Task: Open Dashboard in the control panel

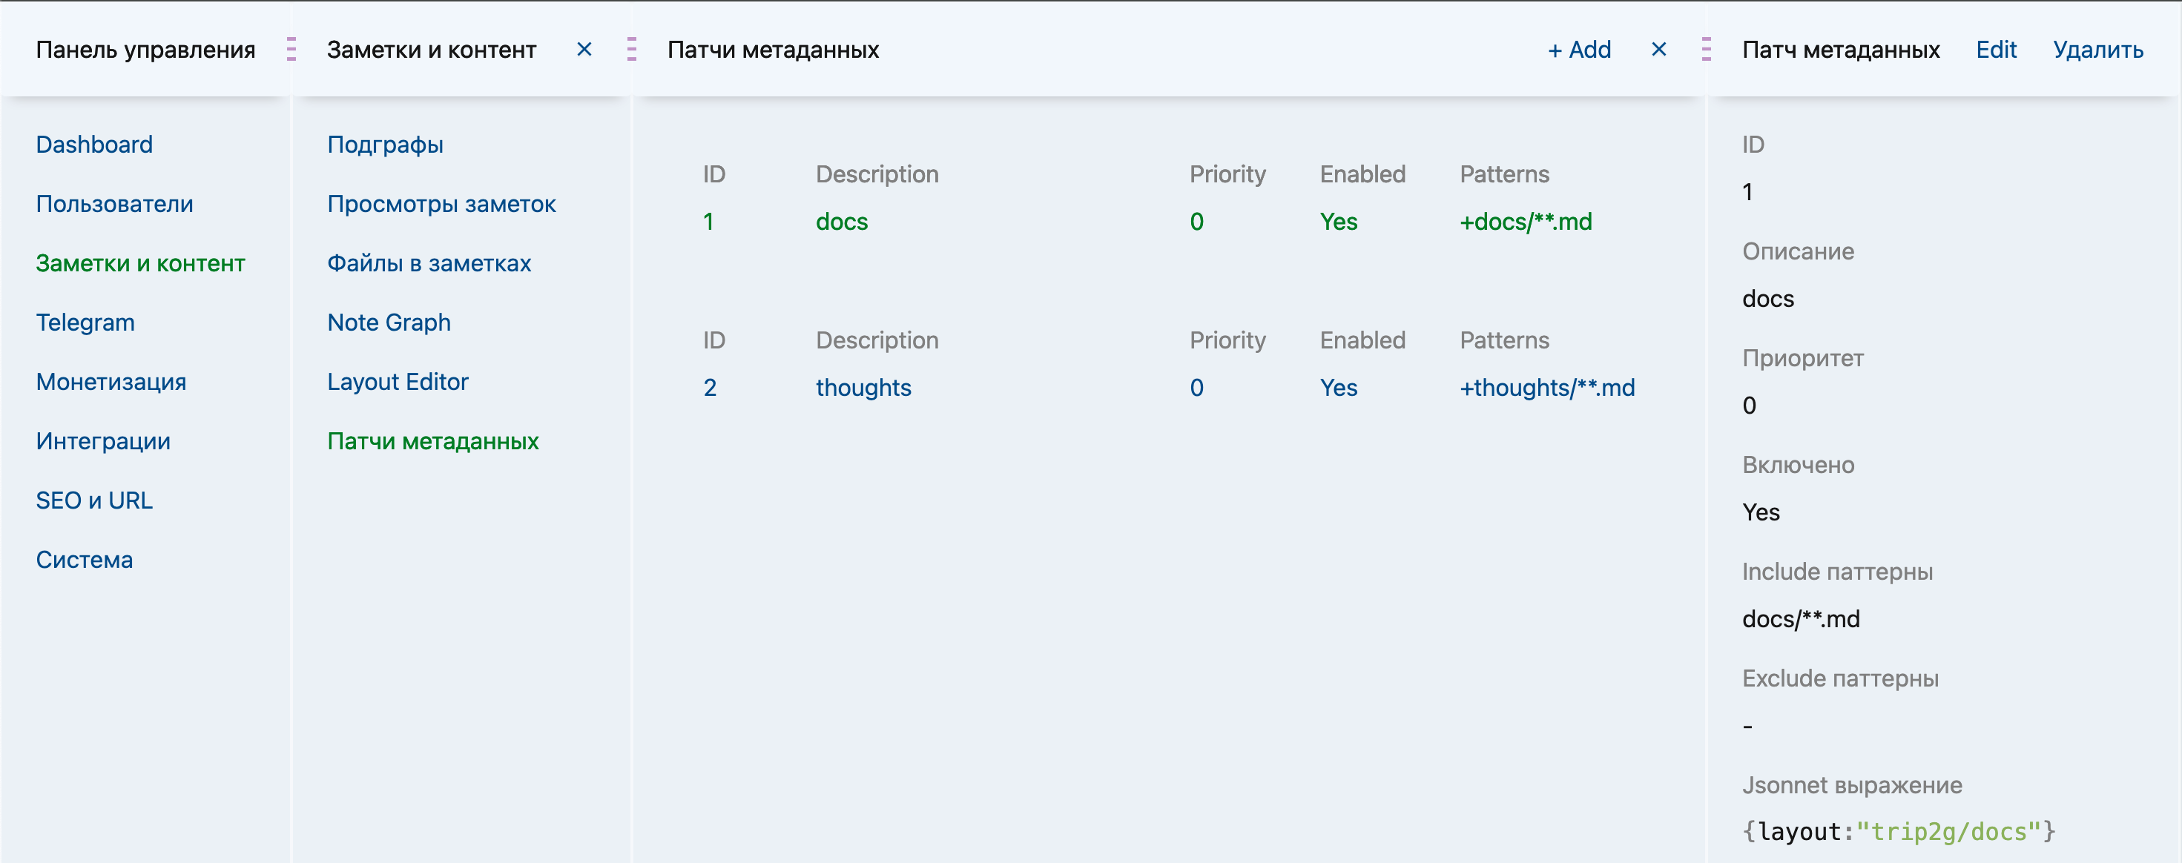Action: pyautogui.click(x=94, y=145)
